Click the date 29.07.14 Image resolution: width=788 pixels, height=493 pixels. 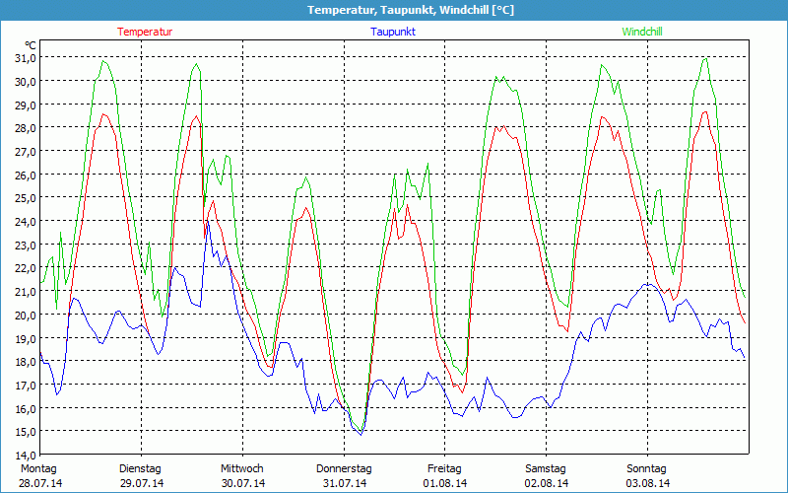142,483
